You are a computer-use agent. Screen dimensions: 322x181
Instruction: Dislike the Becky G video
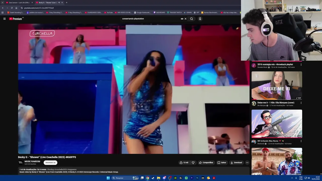(x=193, y=163)
